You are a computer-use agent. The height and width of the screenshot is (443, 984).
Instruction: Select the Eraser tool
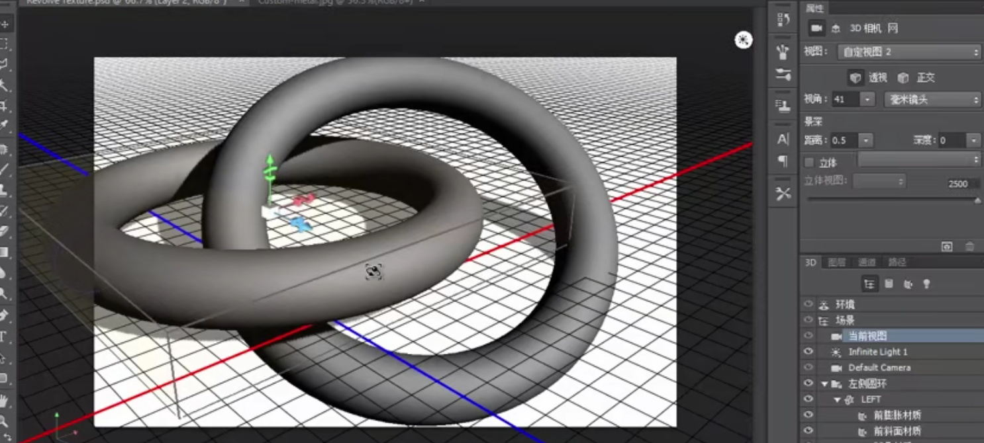point(4,231)
